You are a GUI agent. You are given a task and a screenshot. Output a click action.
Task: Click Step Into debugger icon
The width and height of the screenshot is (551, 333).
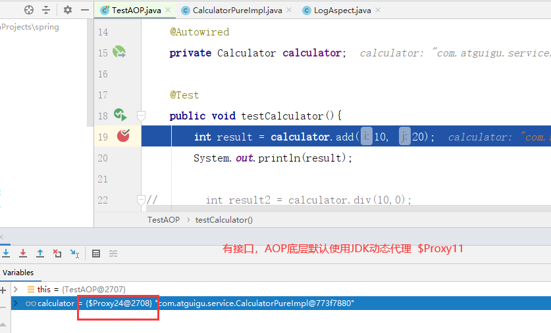pyautogui.click(x=6, y=254)
